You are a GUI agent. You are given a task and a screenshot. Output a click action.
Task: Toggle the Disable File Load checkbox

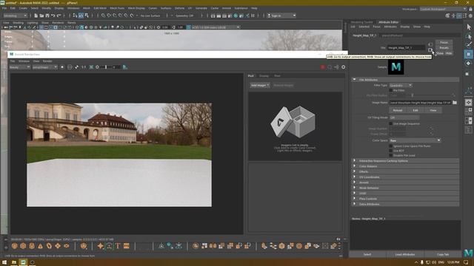(x=390, y=155)
